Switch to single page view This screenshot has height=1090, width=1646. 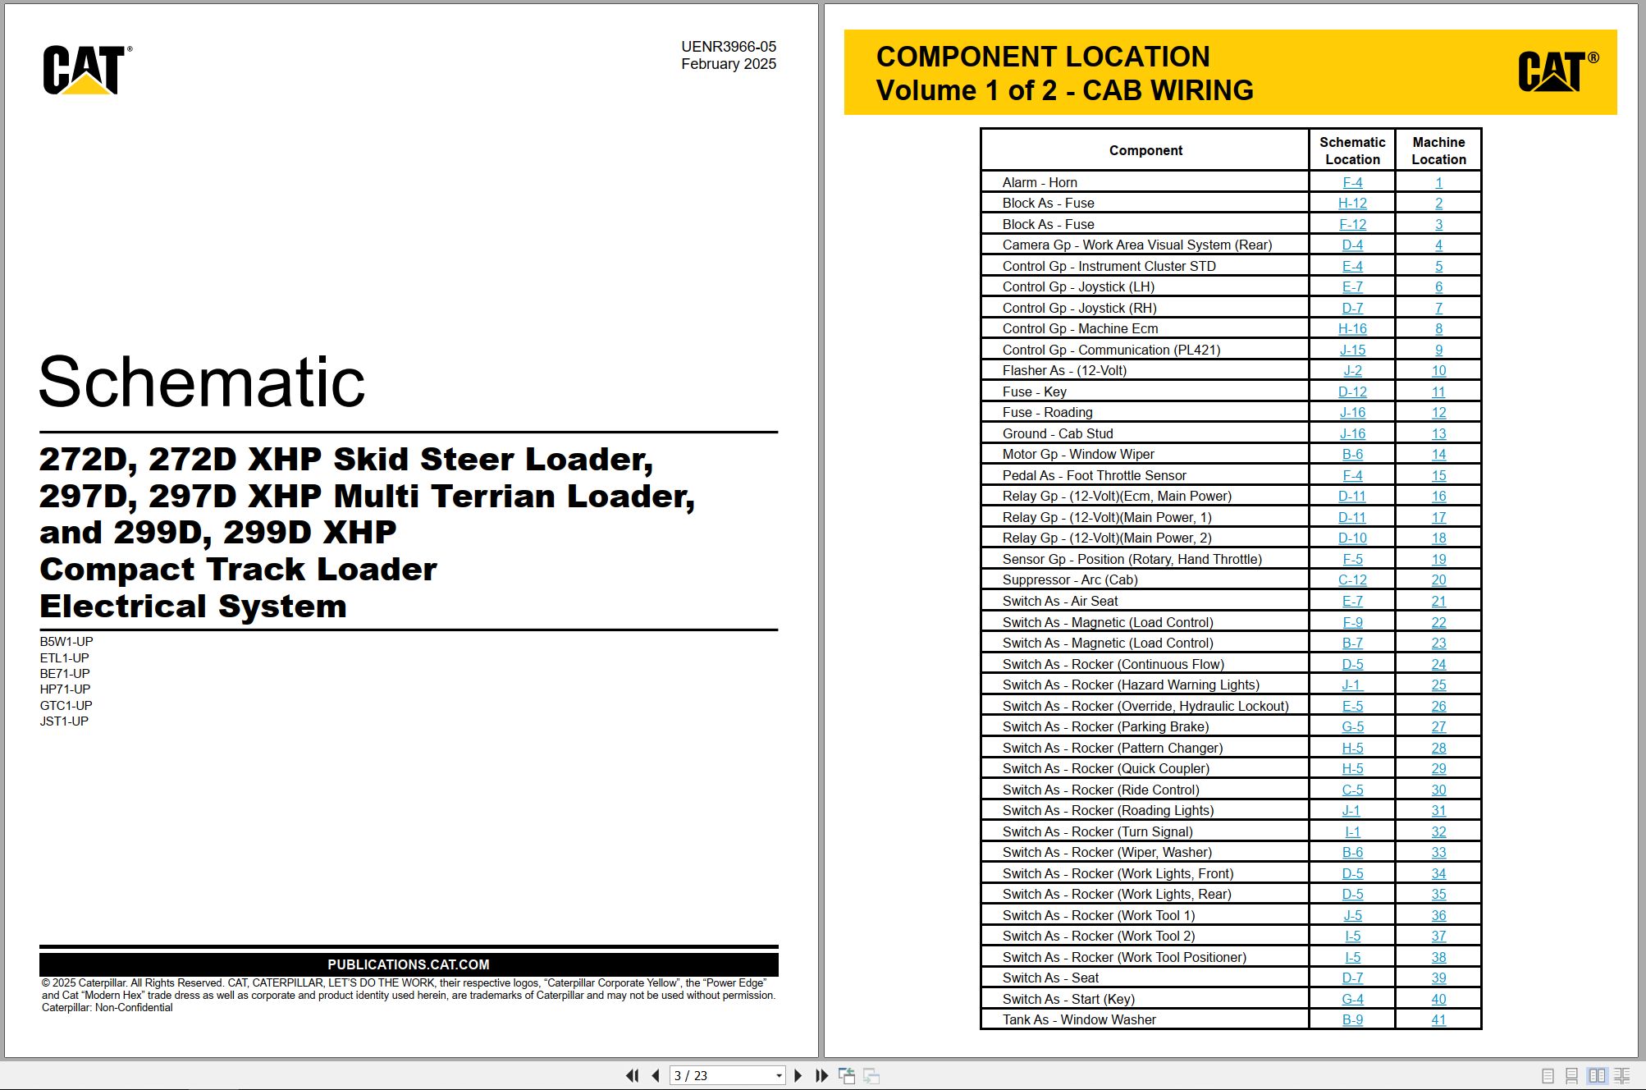pos(1548,1075)
